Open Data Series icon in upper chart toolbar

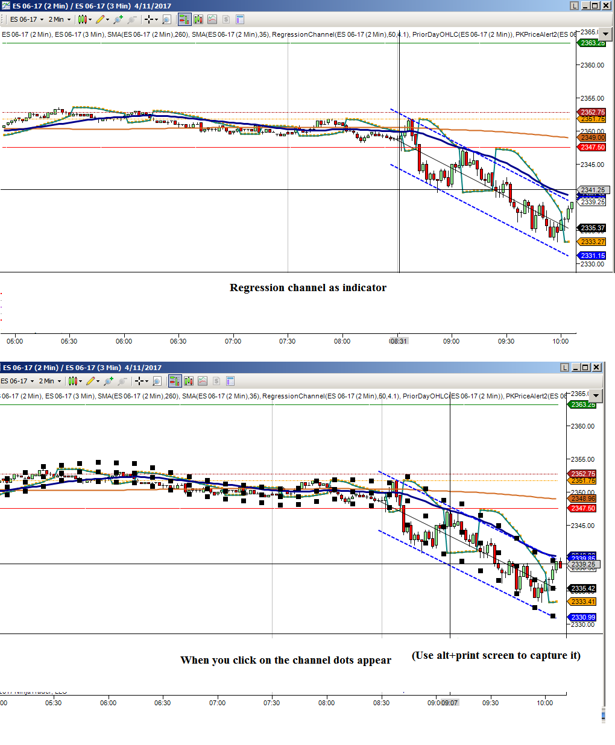(198, 19)
